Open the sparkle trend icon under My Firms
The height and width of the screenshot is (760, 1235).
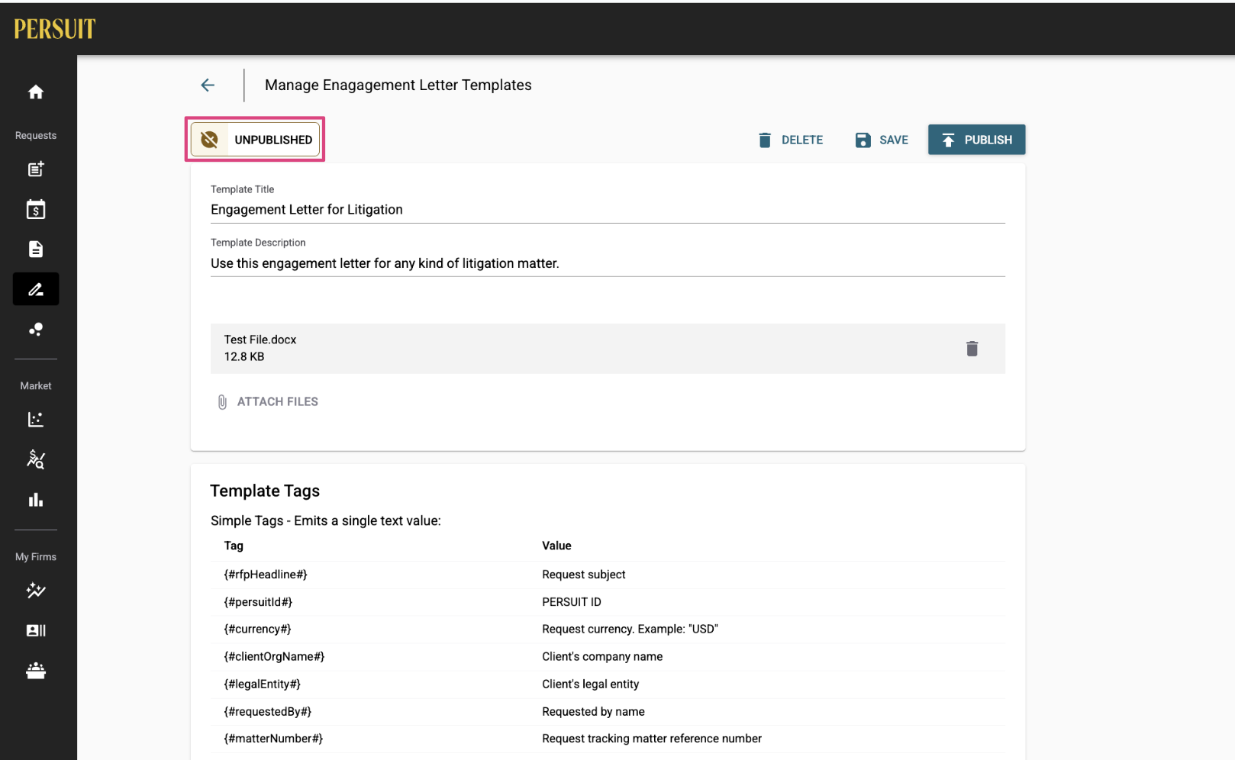click(x=36, y=591)
